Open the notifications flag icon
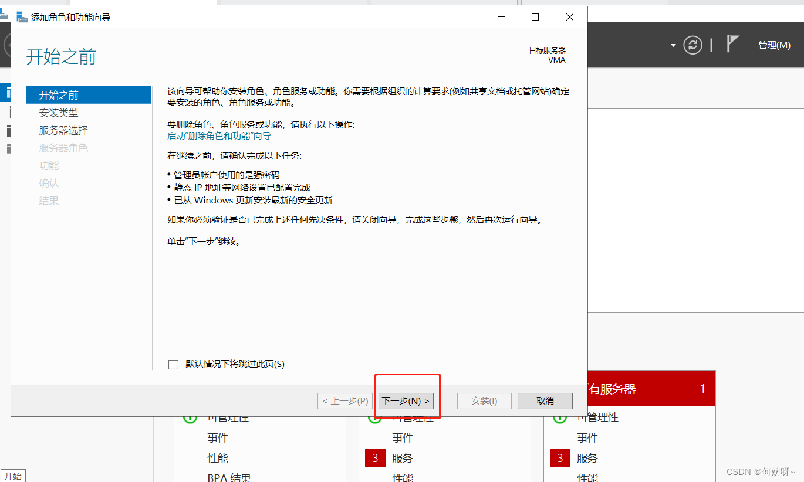The height and width of the screenshot is (482, 804). coord(732,45)
